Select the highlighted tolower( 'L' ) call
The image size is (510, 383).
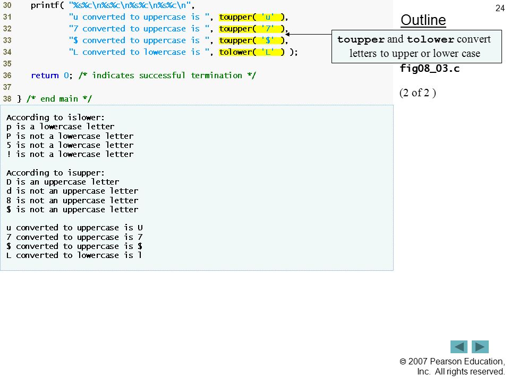252,52
